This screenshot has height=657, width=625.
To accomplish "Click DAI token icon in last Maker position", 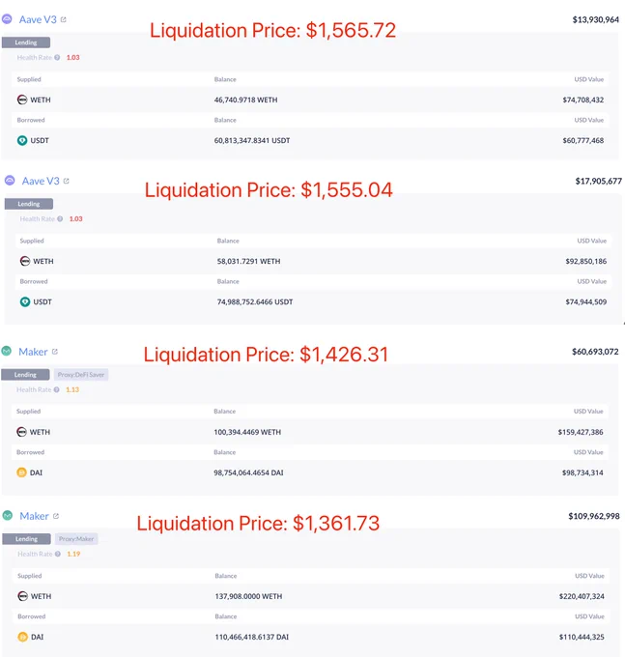I will pyautogui.click(x=22, y=637).
